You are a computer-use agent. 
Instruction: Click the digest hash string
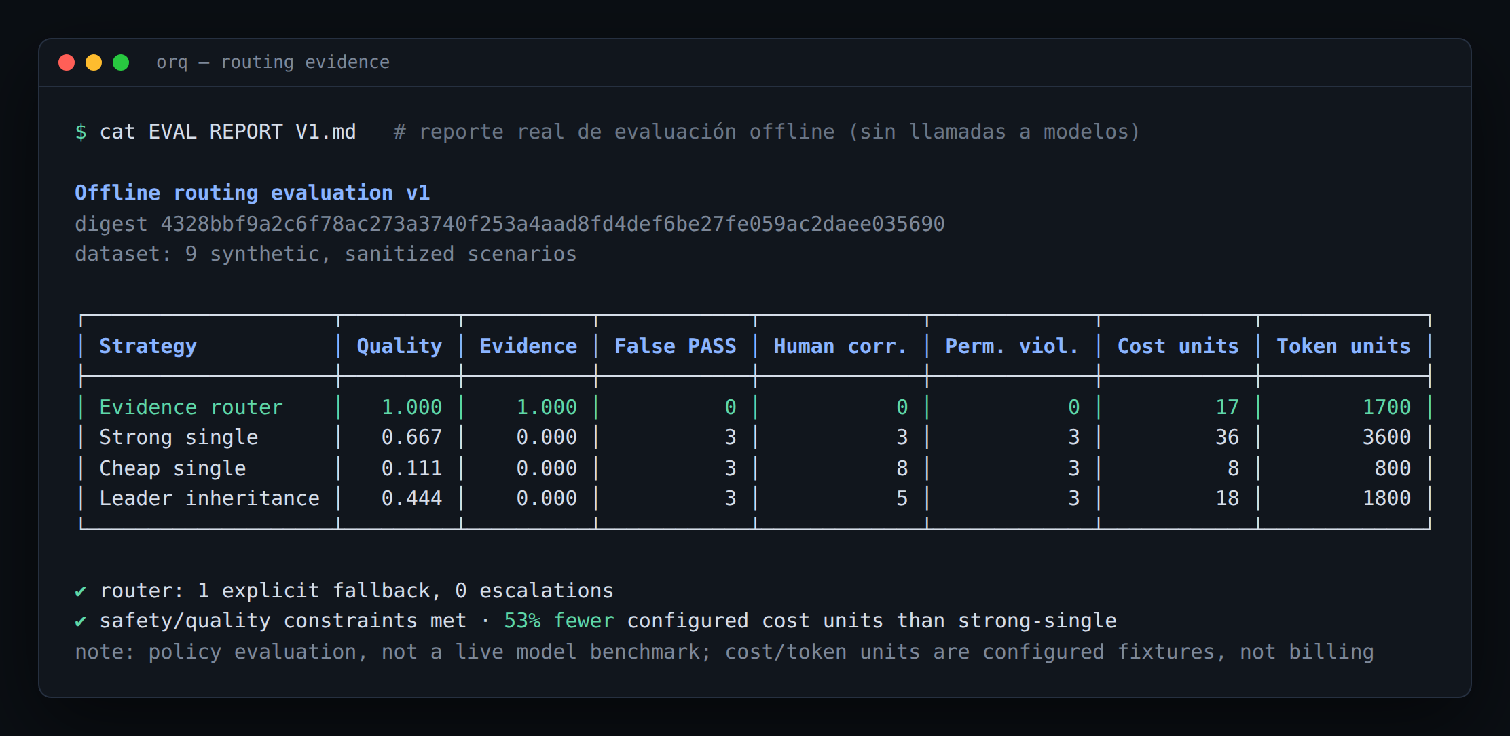[x=553, y=224]
